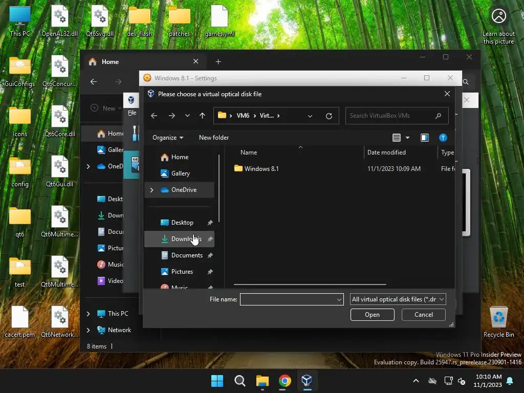This screenshot has width=524, height=393.
Task: Select OneDrive in dialog navigation pane
Action: pos(180,190)
